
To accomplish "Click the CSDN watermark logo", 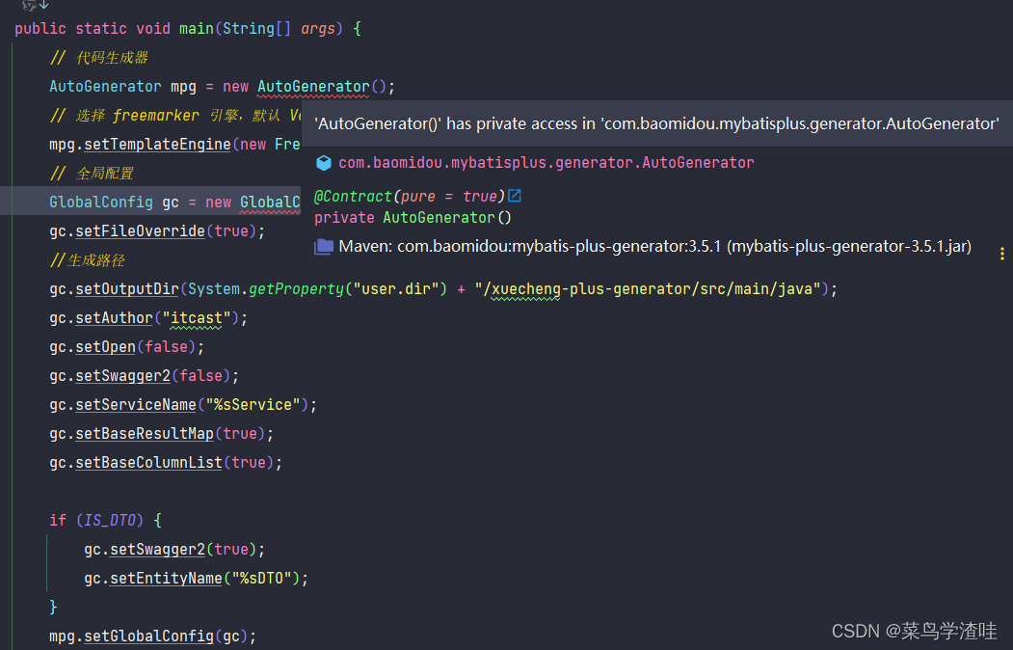I will pos(918,630).
